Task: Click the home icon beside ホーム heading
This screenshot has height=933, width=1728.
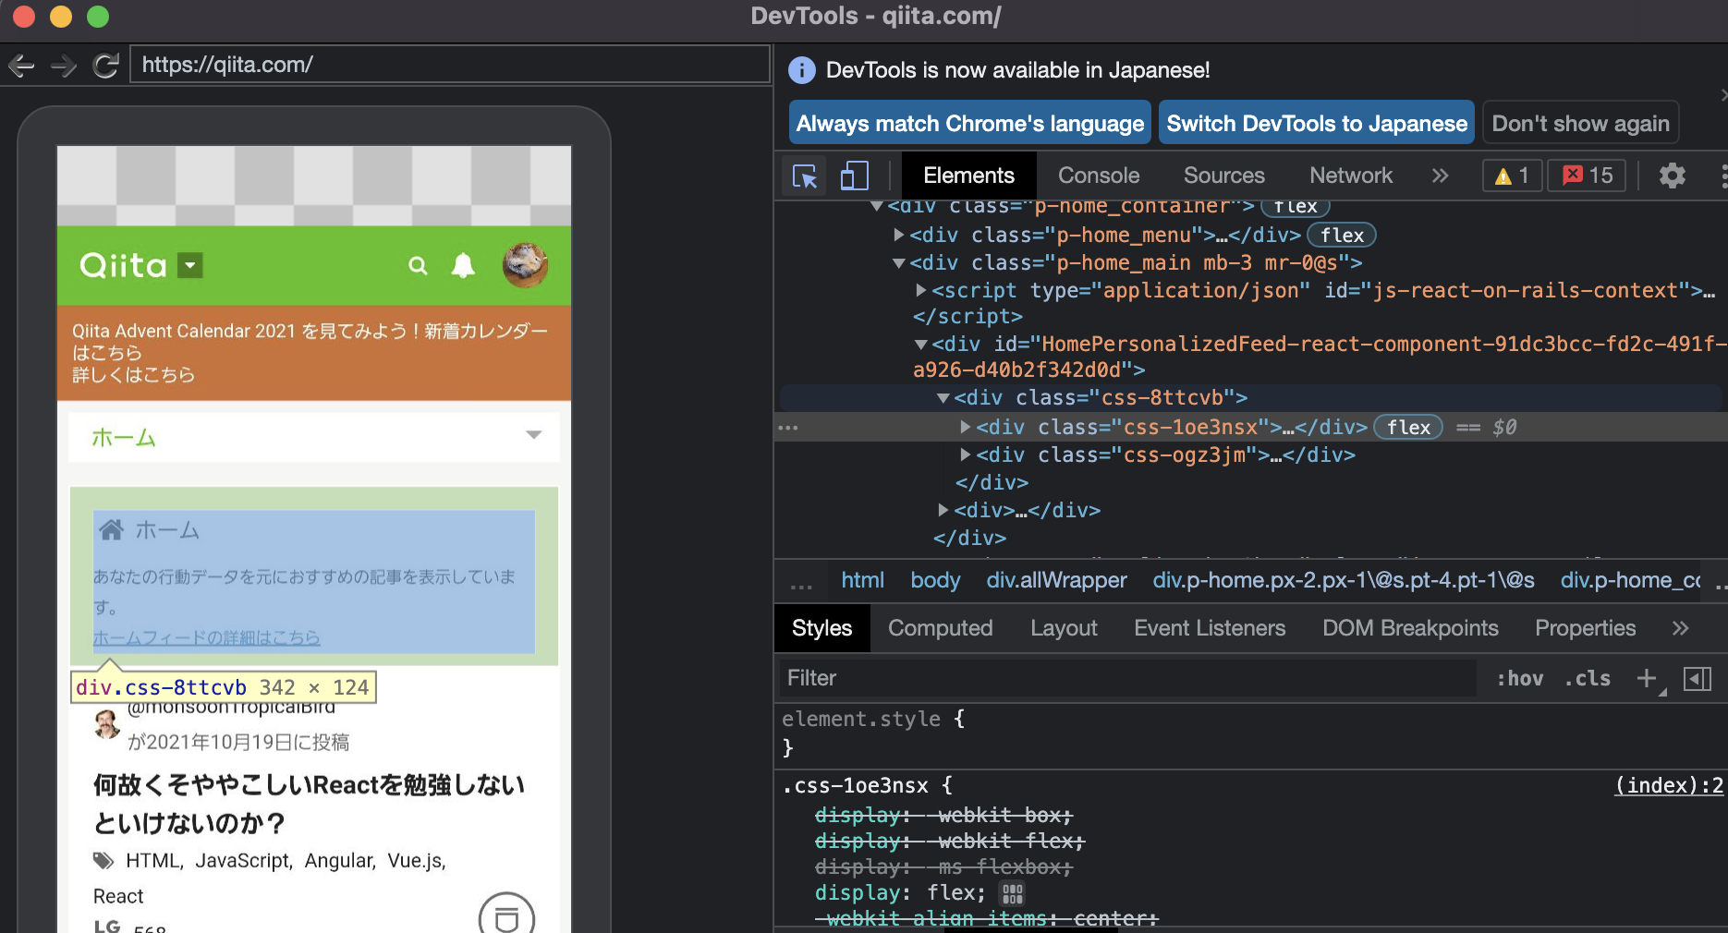Action: [x=112, y=530]
